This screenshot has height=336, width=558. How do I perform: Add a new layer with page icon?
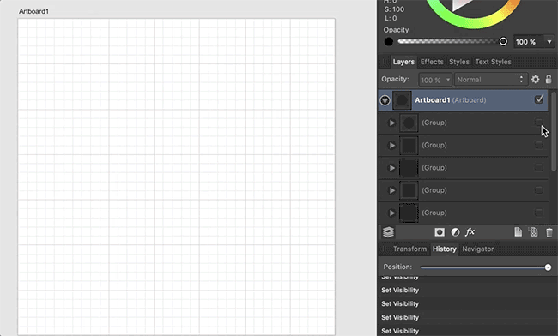pyautogui.click(x=519, y=232)
